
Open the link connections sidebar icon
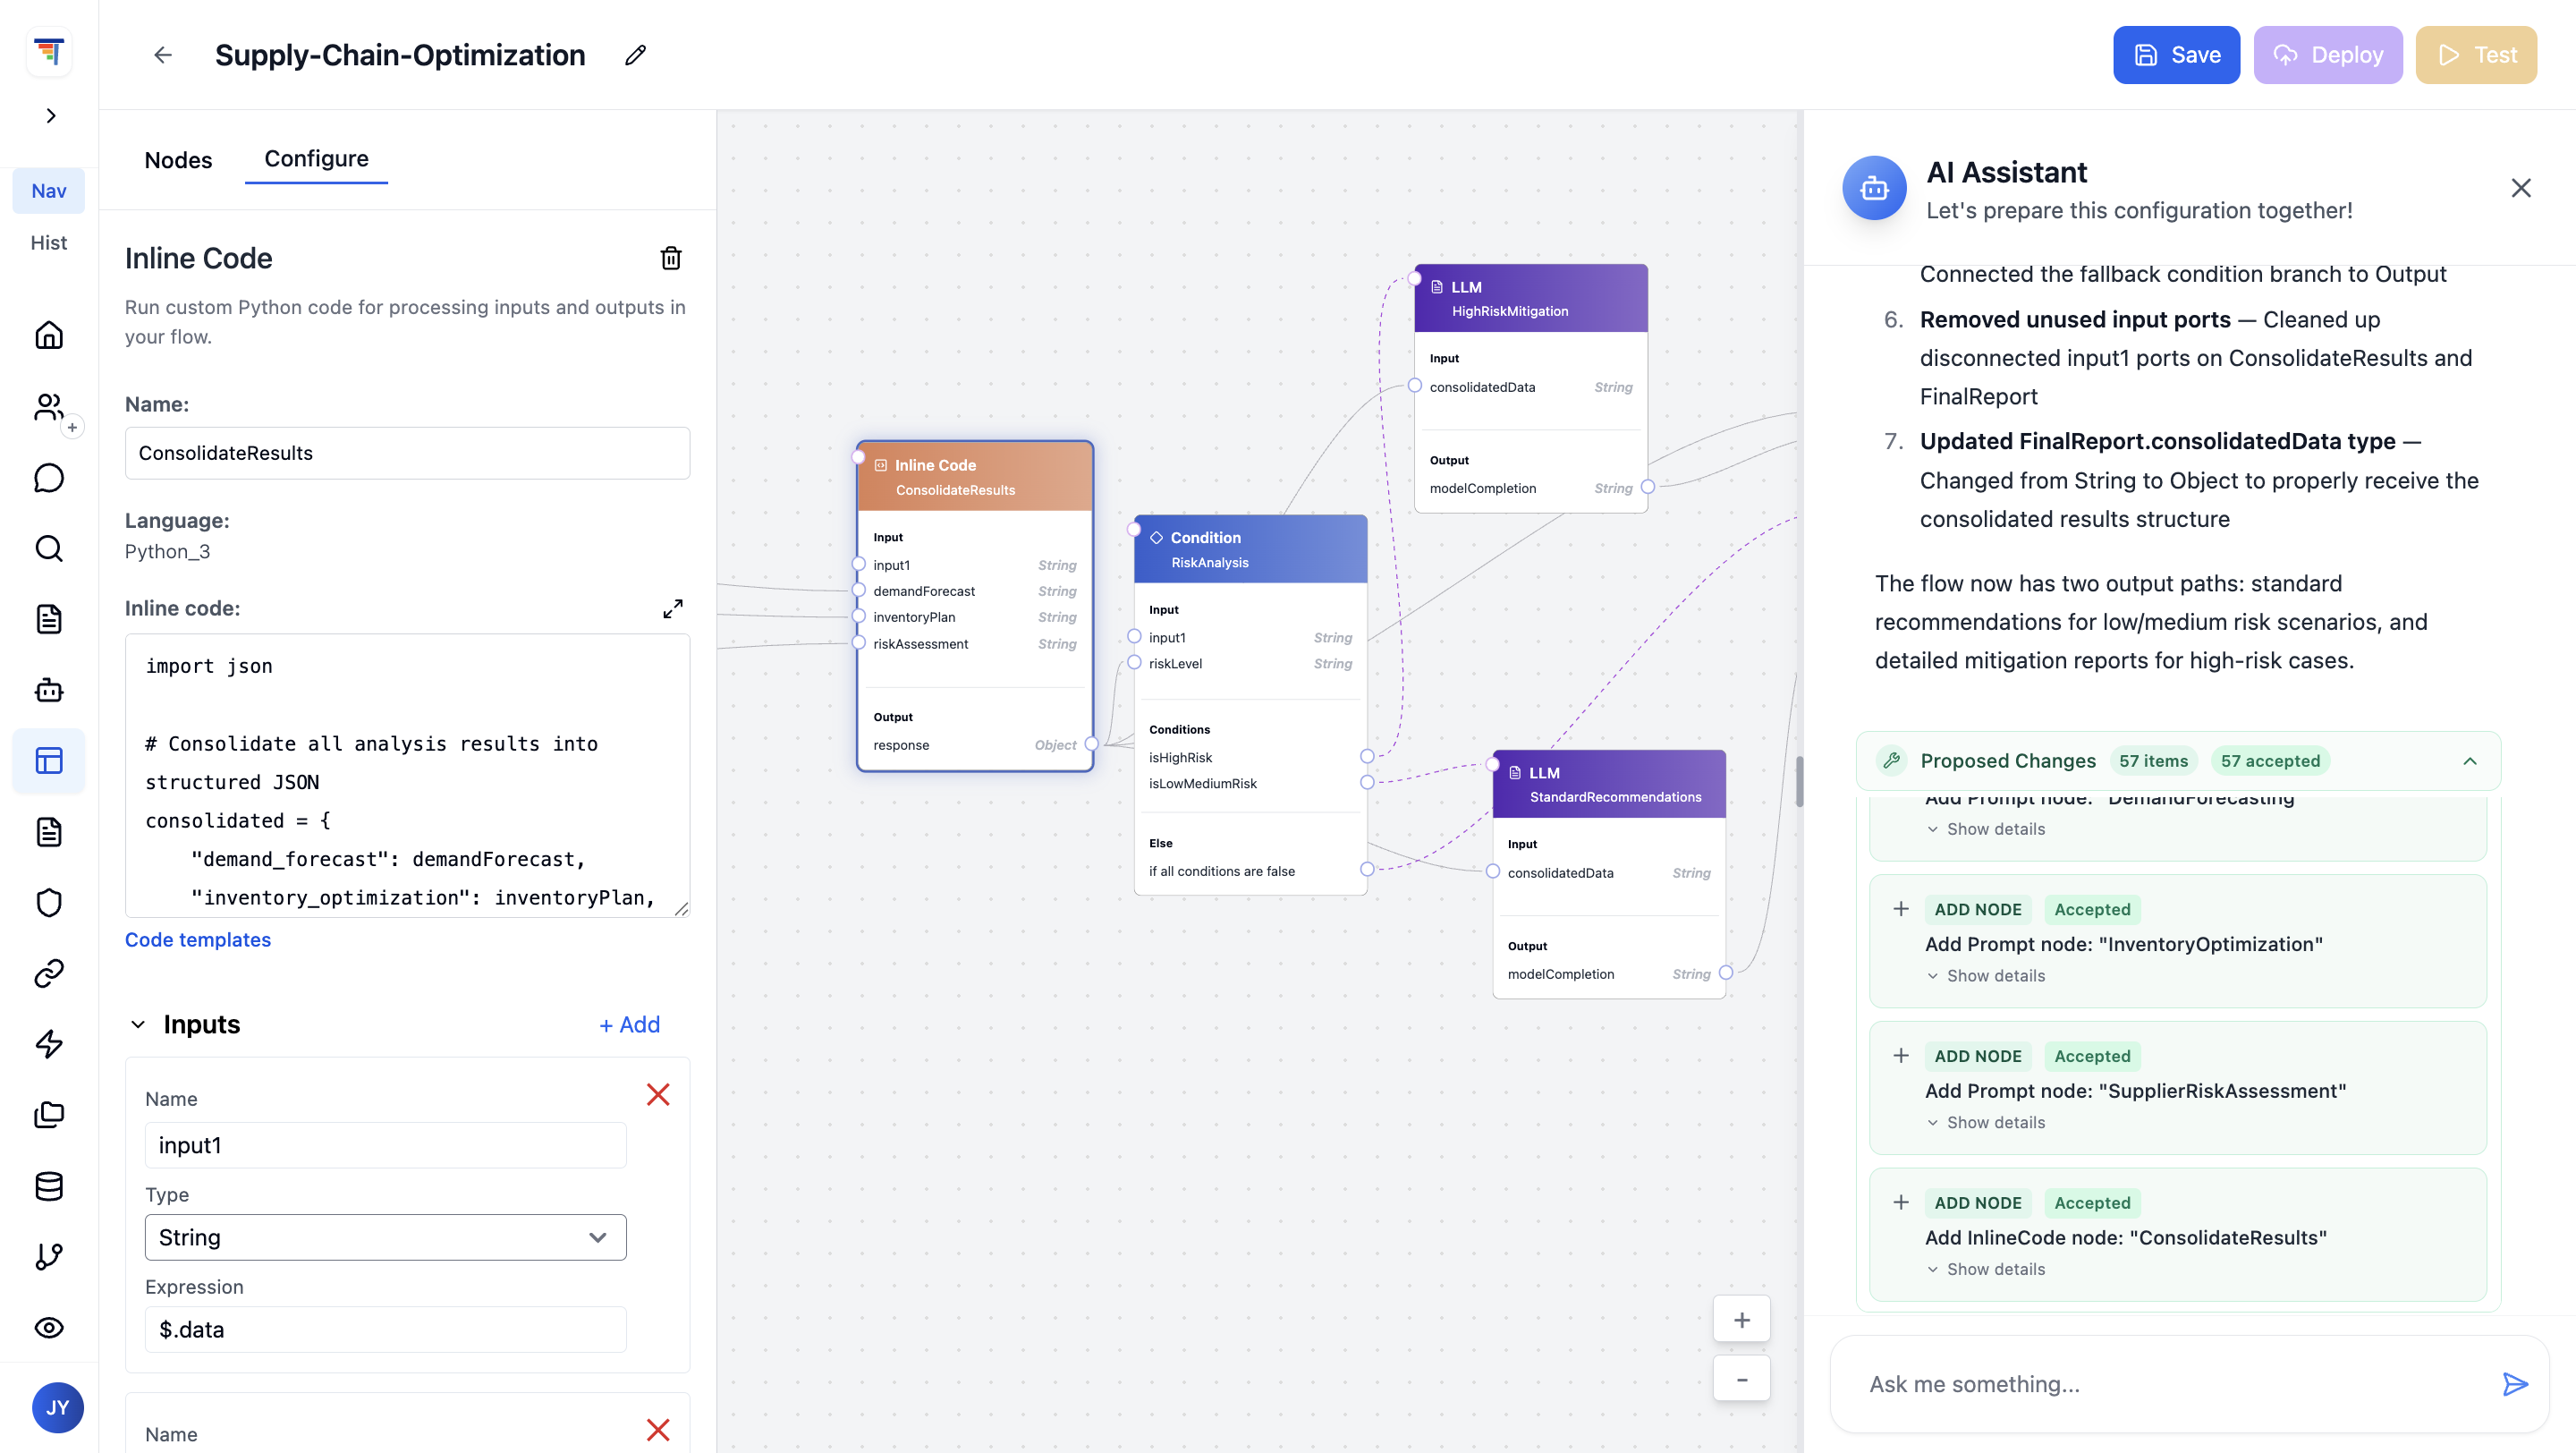pyautogui.click(x=49, y=973)
